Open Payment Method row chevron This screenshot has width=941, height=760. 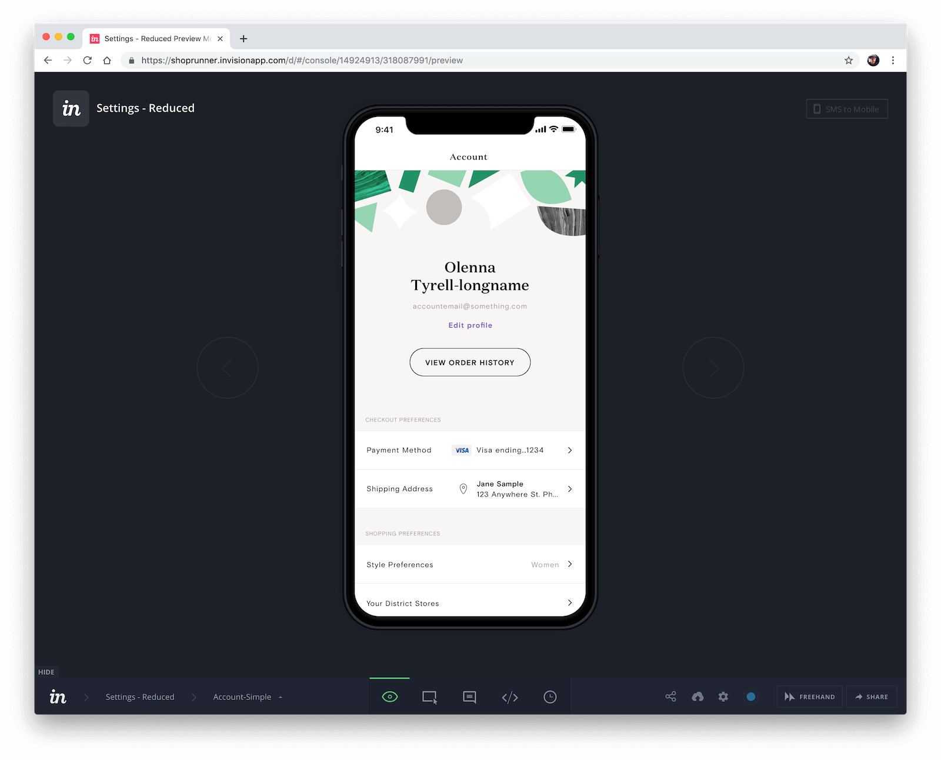569,450
